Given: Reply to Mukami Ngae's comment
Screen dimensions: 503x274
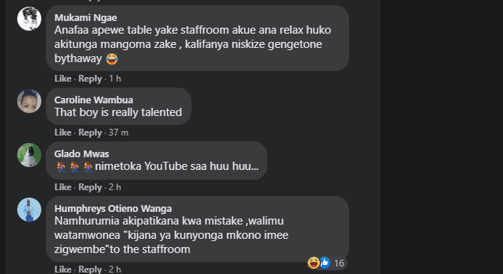Looking at the screenshot, I should [90, 79].
